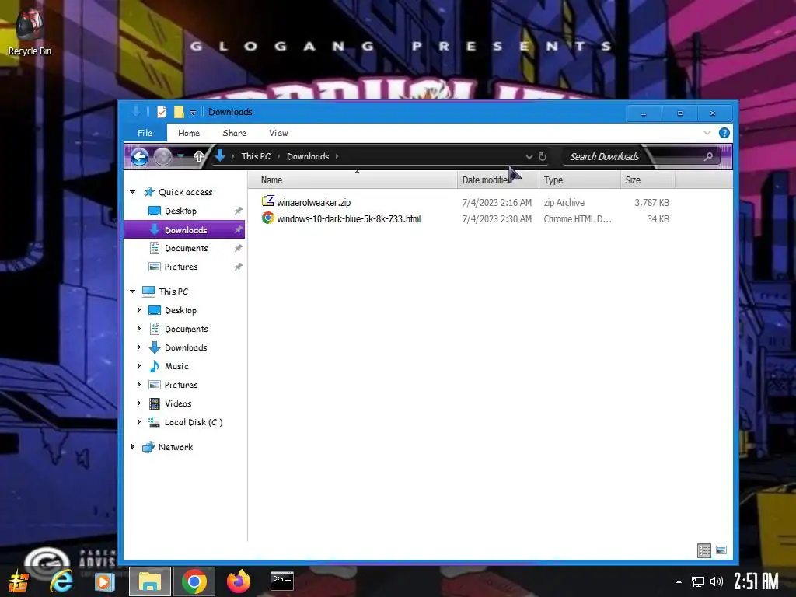
Task: Switch to Google Chrome on taskbar
Action: point(194,581)
